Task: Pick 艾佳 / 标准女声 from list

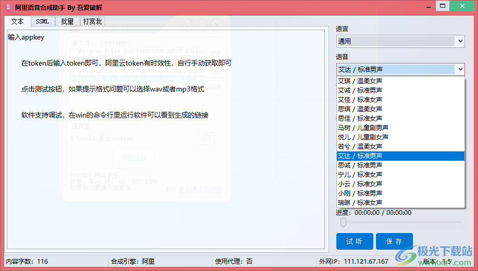Action: click(x=400, y=100)
